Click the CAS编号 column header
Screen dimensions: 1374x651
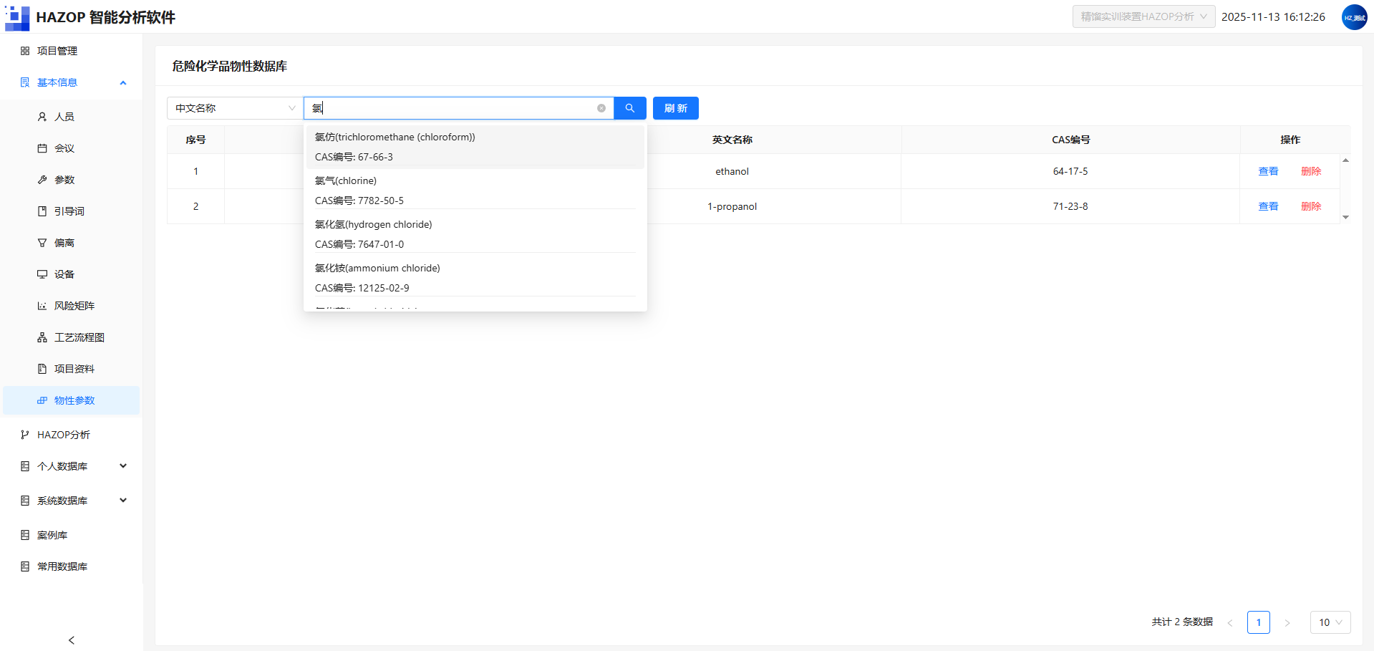tap(1070, 140)
